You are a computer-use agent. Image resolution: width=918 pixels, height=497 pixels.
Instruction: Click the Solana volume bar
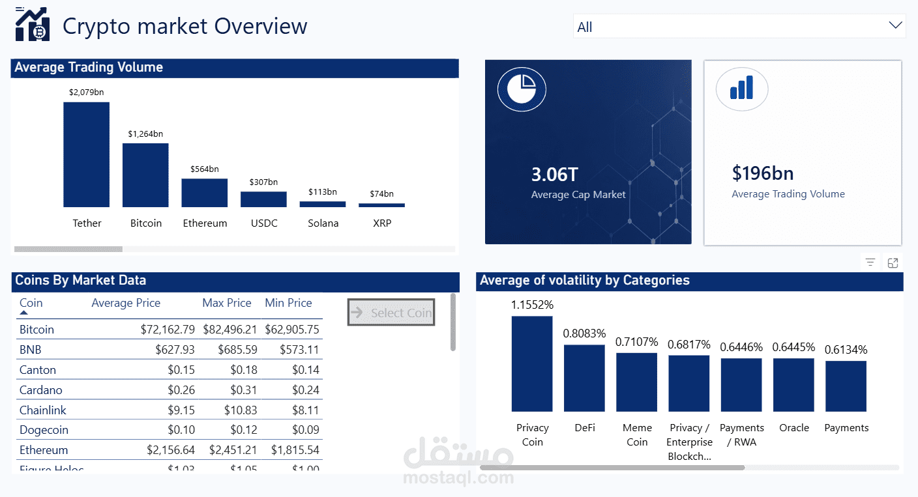[323, 204]
